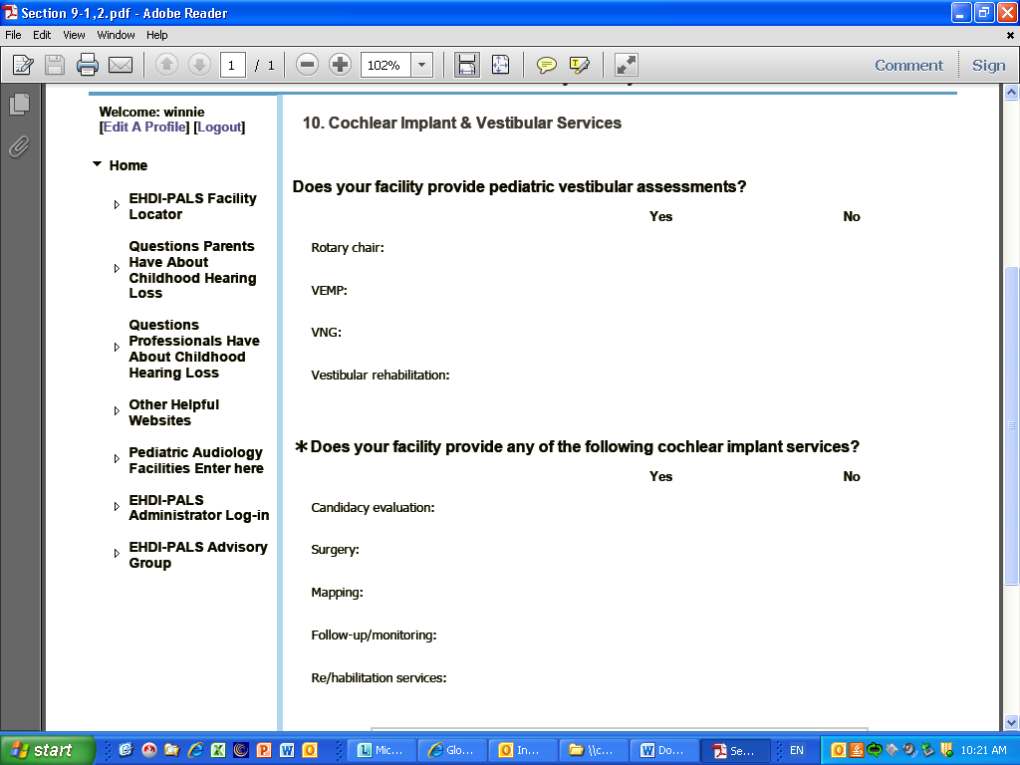Click the Print file icon
Image resolution: width=1020 pixels, height=765 pixels.
point(88,66)
